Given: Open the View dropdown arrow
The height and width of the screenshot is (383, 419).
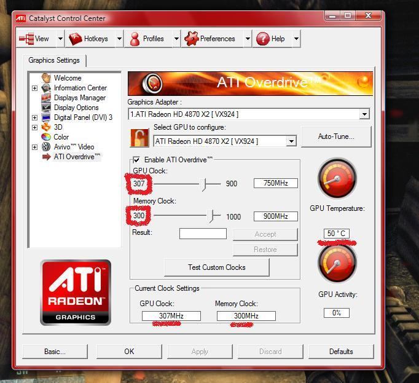Looking at the screenshot, I should pyautogui.click(x=60, y=39).
